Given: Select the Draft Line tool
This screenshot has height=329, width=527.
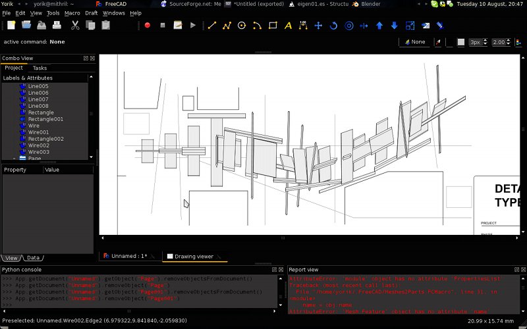Looking at the screenshot, I should pyautogui.click(x=212, y=26).
